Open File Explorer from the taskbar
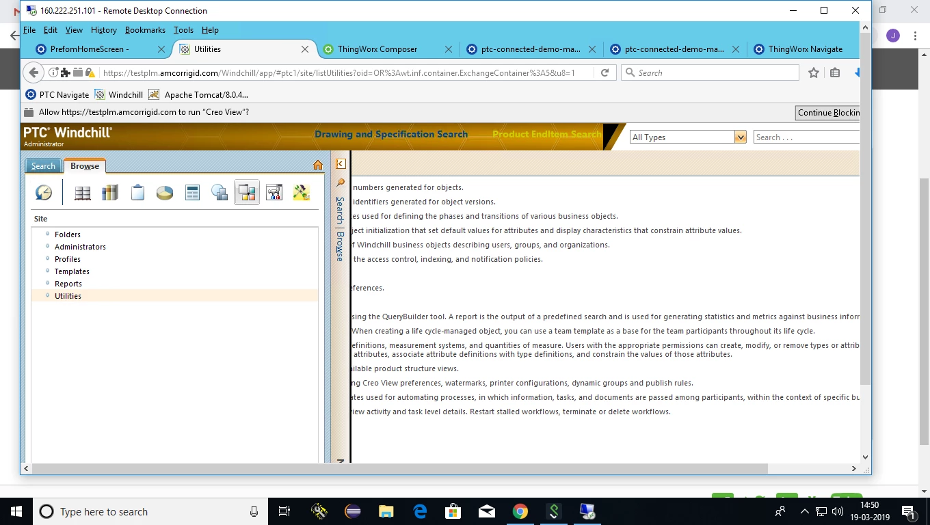Viewport: 930px width, 525px height. (x=386, y=511)
